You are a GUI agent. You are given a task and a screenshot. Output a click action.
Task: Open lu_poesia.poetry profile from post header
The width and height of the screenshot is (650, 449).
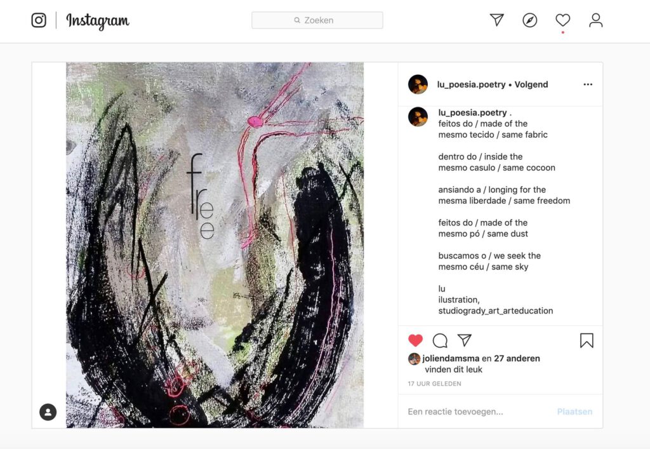pos(471,84)
